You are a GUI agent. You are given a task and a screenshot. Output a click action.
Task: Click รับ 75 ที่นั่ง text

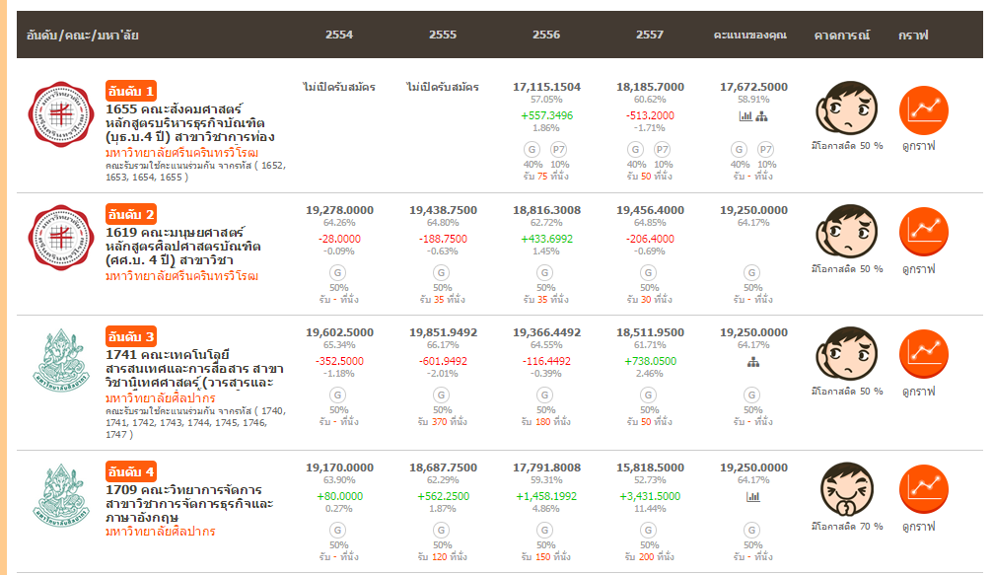pyautogui.click(x=546, y=177)
